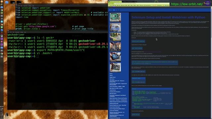The width and height of the screenshot is (212, 119).
Task: Click the wget geckodriver command code block
Action: pos(155,62)
